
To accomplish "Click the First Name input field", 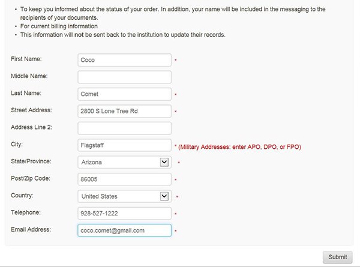I will click(x=124, y=60).
